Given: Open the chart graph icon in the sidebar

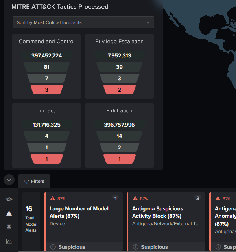Looking at the screenshot, I should (9, 241).
